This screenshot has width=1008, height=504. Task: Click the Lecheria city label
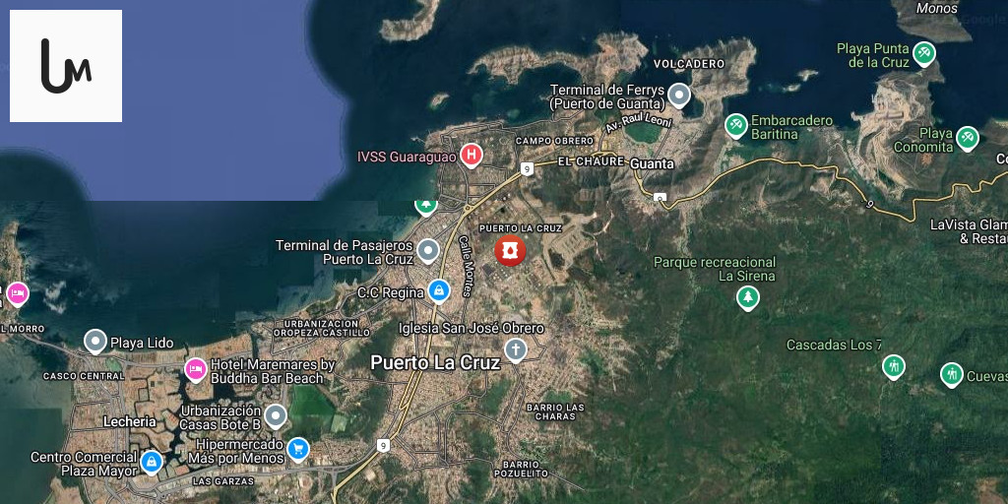point(129,421)
